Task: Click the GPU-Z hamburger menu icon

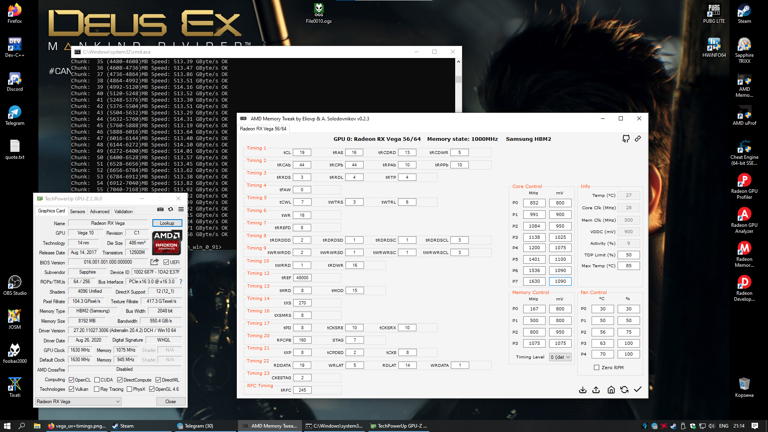Action: click(181, 209)
